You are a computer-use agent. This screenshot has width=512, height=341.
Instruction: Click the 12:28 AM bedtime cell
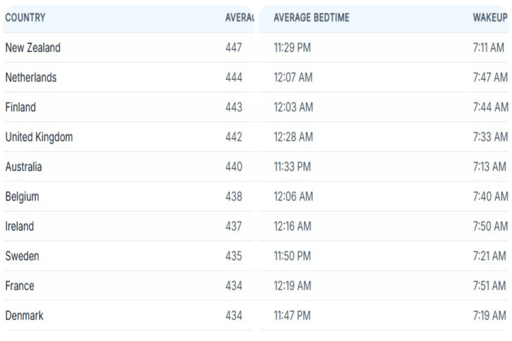pyautogui.click(x=293, y=137)
